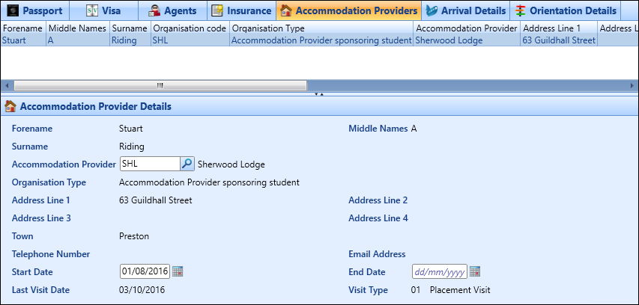This screenshot has width=639, height=305.
Task: Click the Sherwood Lodge text beside lookup
Action: tap(231, 164)
